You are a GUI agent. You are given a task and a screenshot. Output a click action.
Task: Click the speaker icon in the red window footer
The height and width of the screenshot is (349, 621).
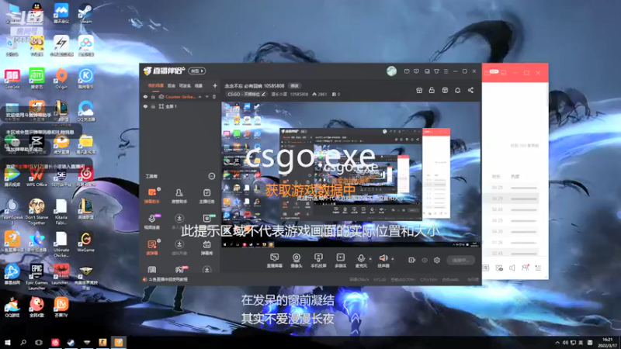[512, 268]
